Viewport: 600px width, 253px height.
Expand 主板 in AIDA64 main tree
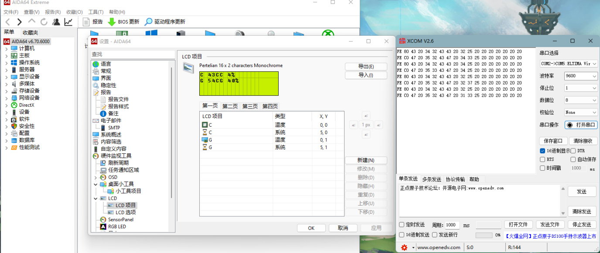point(6,55)
